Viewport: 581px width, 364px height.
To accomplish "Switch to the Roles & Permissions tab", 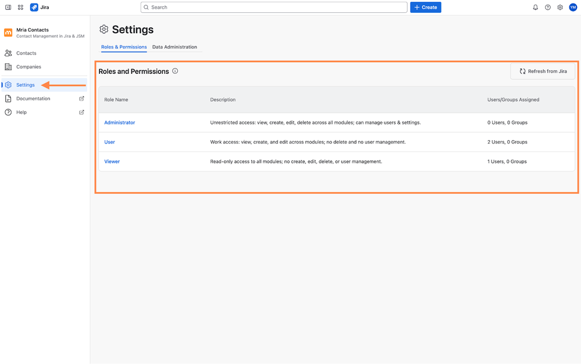I will [x=124, y=47].
